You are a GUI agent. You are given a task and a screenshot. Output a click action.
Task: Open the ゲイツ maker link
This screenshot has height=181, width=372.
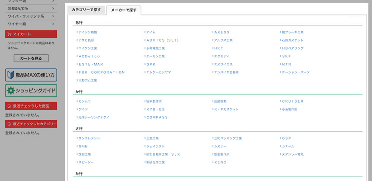(82, 110)
